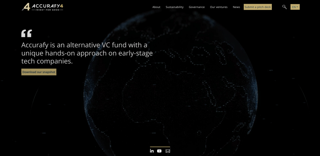Go to the Sustainability page
The height and width of the screenshot is (156, 320).
coord(174,7)
